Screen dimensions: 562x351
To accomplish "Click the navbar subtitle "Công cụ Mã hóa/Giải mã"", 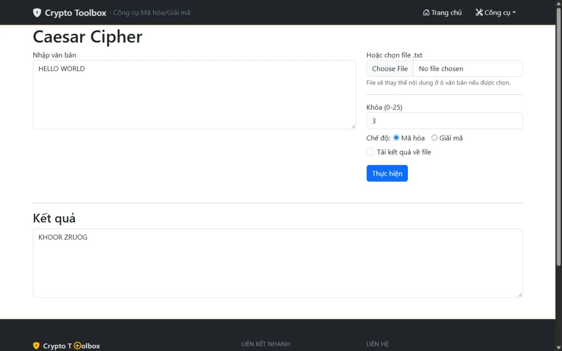I will point(151,12).
